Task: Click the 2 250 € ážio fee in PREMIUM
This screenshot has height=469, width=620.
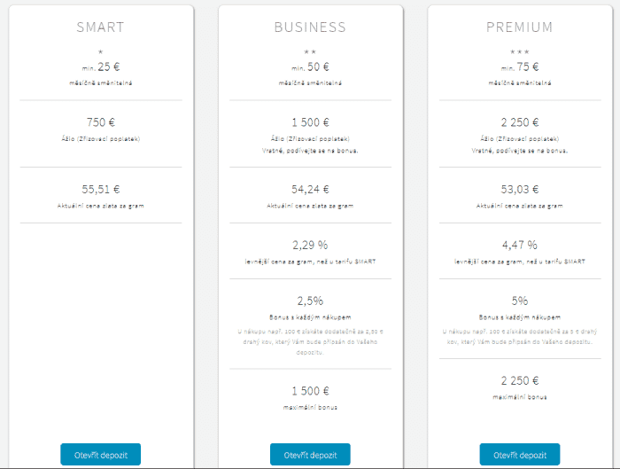Action: [520, 122]
